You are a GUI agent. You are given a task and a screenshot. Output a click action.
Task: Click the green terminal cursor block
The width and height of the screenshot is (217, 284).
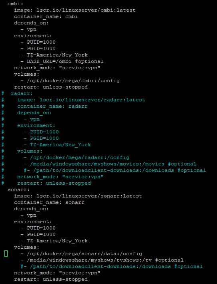coord(6,254)
